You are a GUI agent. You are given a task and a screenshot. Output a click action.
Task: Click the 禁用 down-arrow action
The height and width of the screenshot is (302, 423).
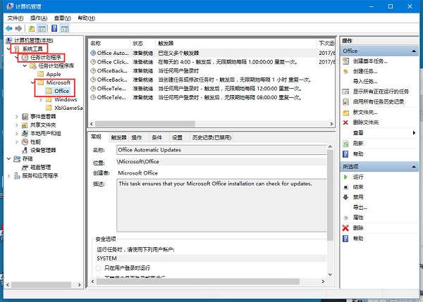[358, 197]
